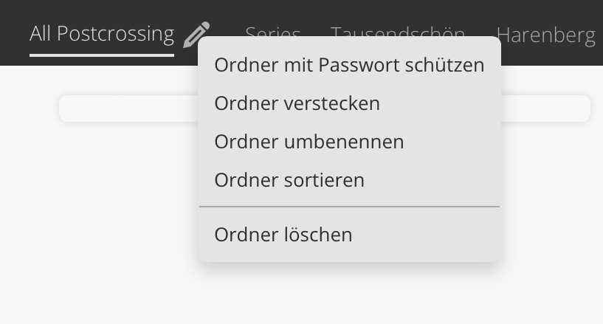
Task: Click Ordner umbenennen menu entry
Action: (x=309, y=142)
